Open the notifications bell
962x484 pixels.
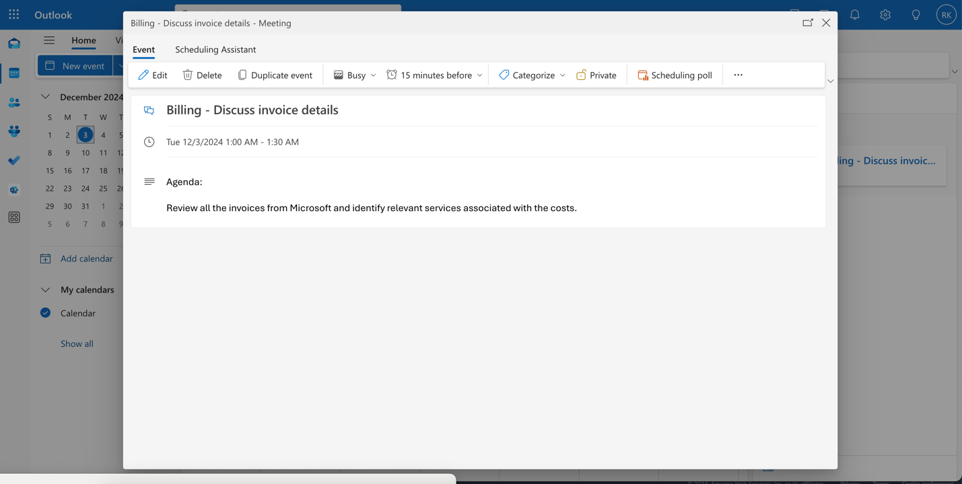click(x=855, y=15)
